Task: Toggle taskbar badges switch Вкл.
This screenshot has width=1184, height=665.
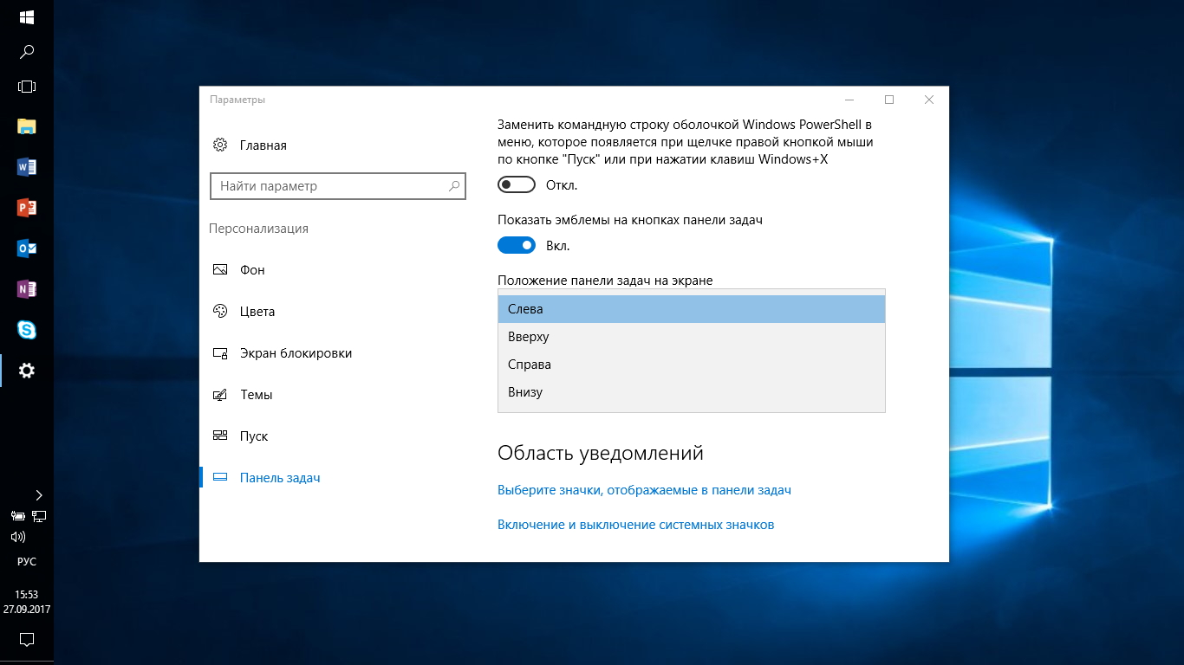Action: (x=517, y=246)
